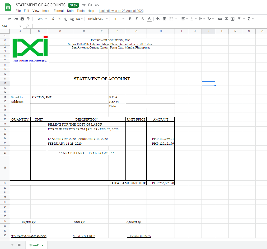267x249 pixels.
Task: Select the DESCRIPTION header cell
Action: click(86, 119)
